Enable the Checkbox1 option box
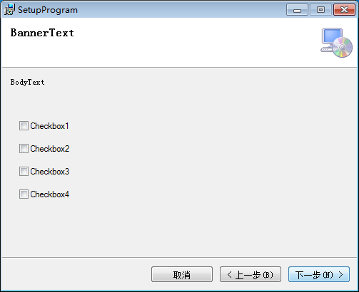359x292 pixels. (x=24, y=126)
